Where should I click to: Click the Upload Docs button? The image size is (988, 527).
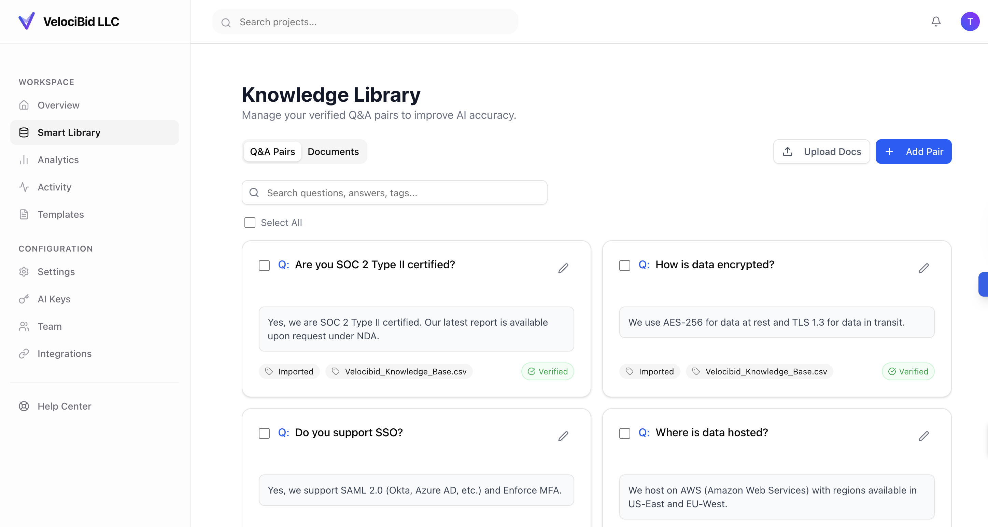coord(821,152)
